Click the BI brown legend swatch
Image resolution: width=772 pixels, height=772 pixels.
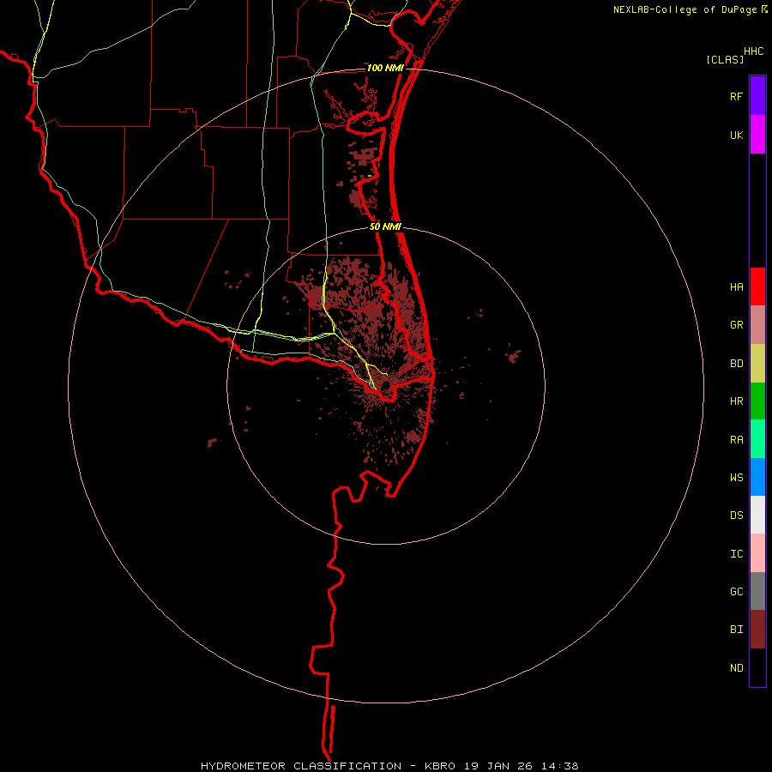(x=757, y=630)
